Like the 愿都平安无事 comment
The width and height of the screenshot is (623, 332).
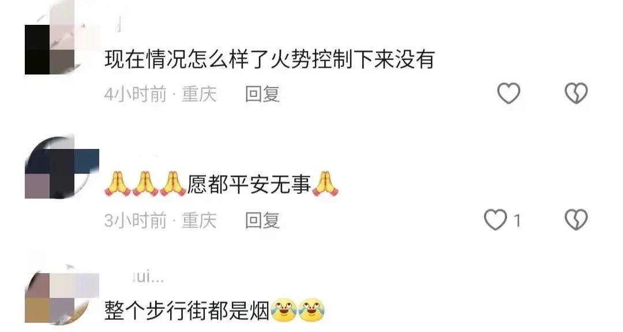point(496,220)
